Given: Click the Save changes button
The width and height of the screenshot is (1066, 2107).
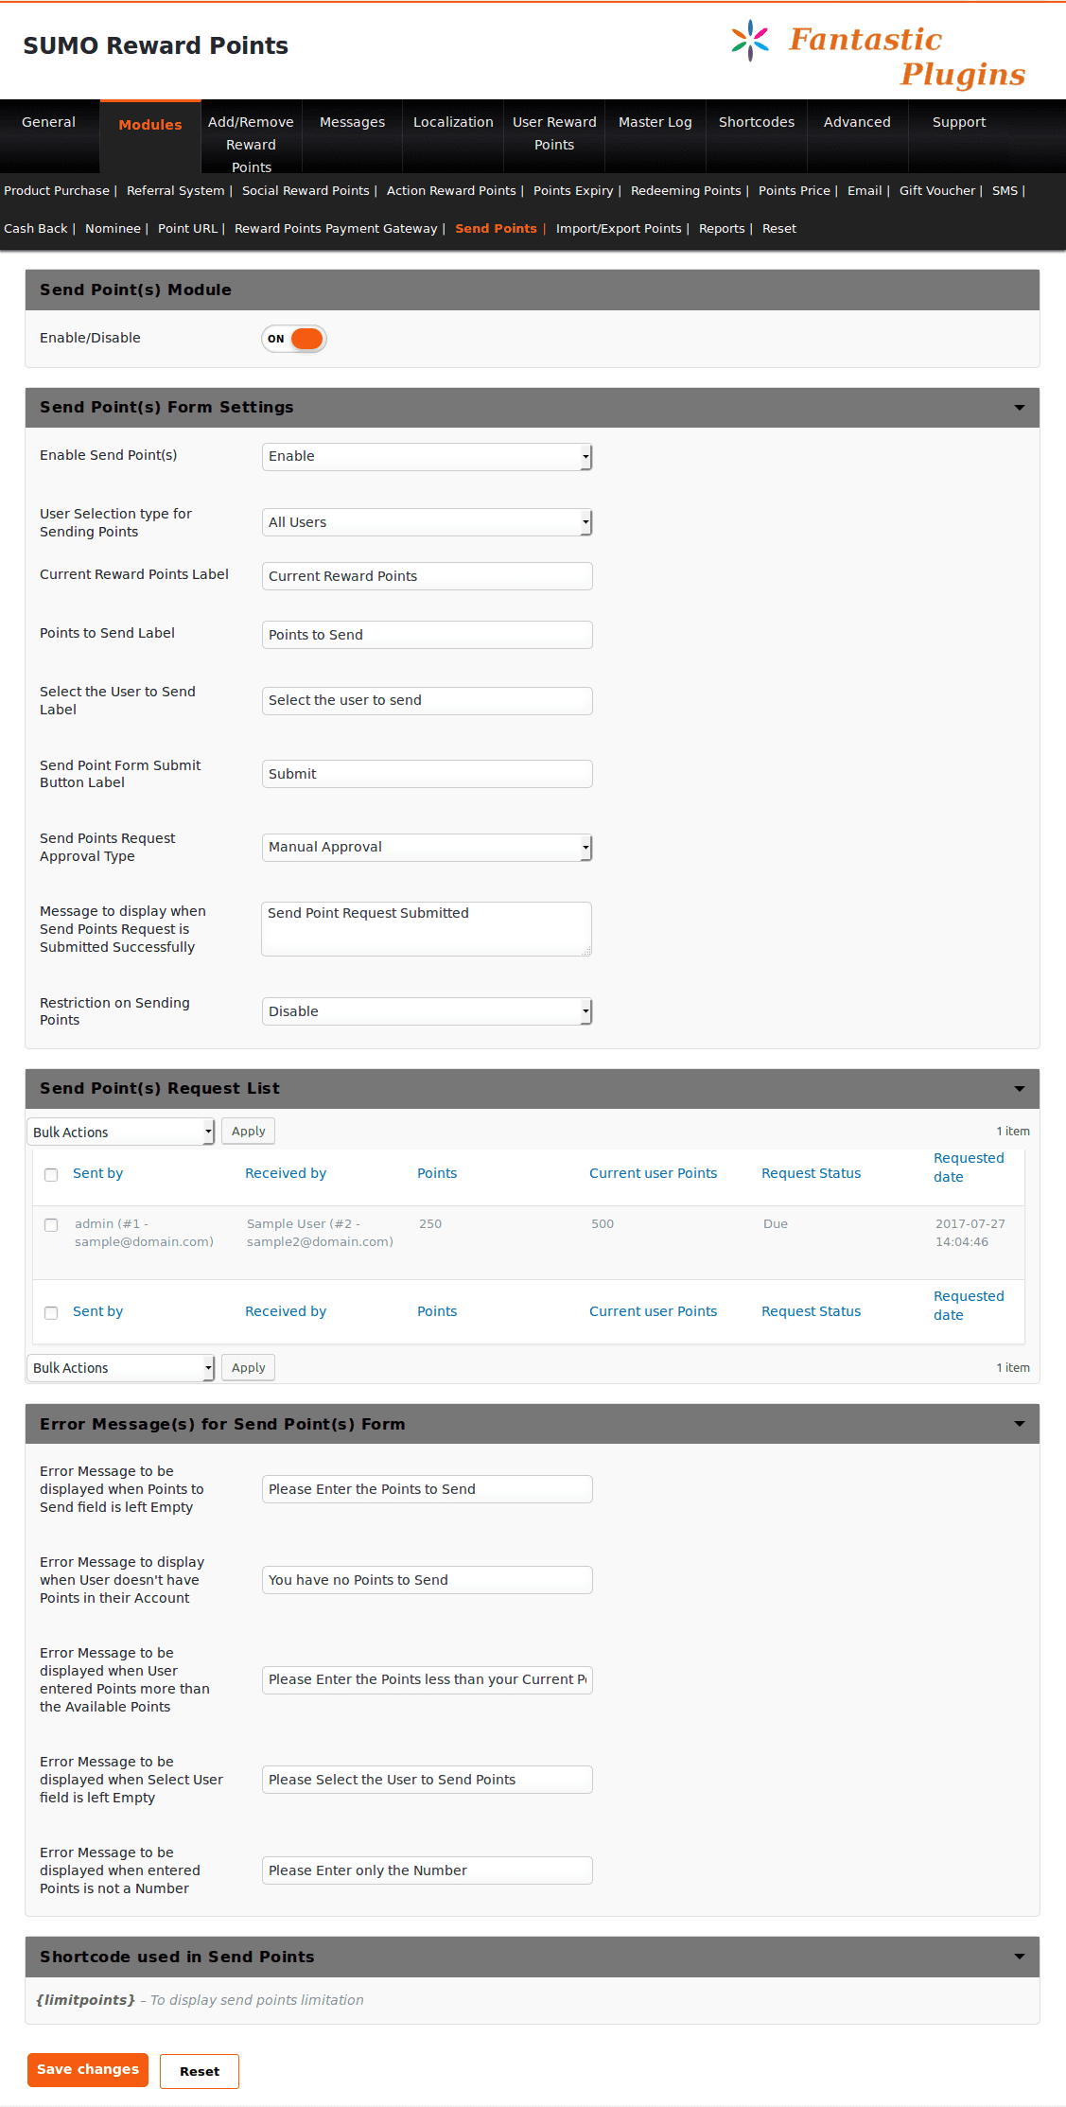Looking at the screenshot, I should point(88,2069).
